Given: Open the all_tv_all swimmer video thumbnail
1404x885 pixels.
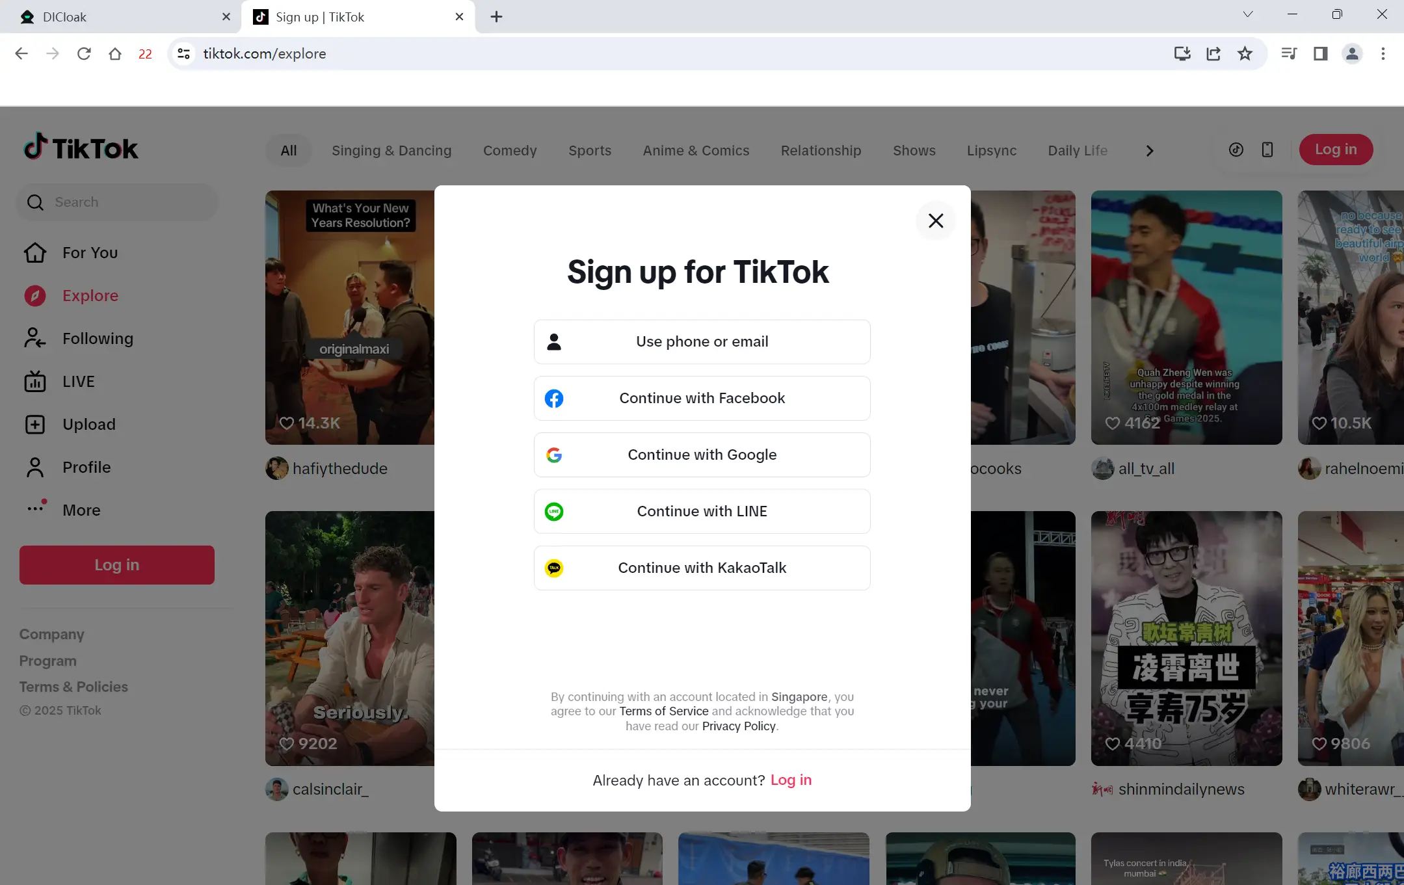Looking at the screenshot, I should point(1186,317).
